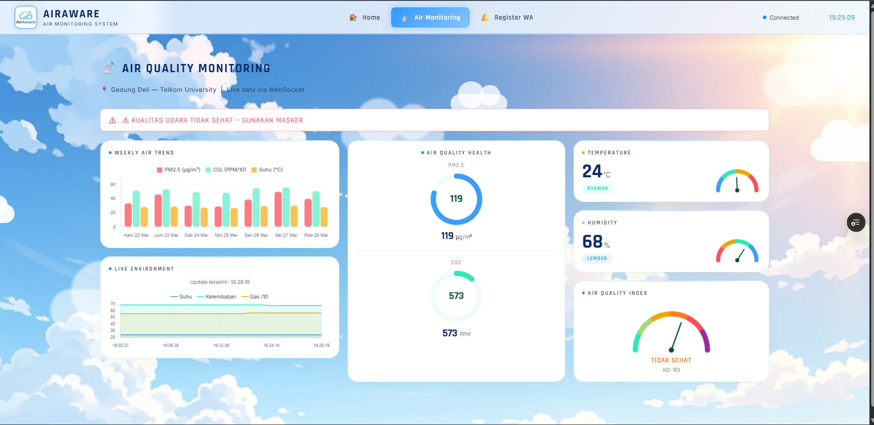Screen dimensions: 874x425
Task: Click the Sel 27 Mei bar group
Action: click(x=286, y=207)
